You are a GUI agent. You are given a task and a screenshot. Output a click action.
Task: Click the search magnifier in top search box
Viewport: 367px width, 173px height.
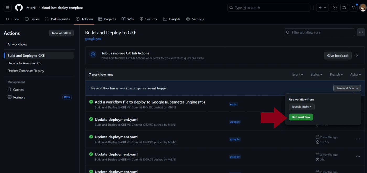pos(231,8)
